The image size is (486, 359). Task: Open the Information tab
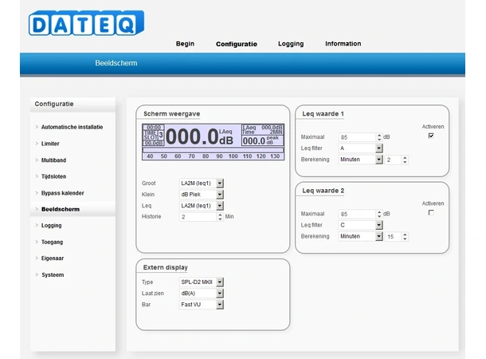[x=343, y=44]
